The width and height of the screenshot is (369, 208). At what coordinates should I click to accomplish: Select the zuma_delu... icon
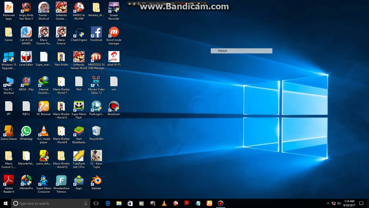(x=44, y=158)
